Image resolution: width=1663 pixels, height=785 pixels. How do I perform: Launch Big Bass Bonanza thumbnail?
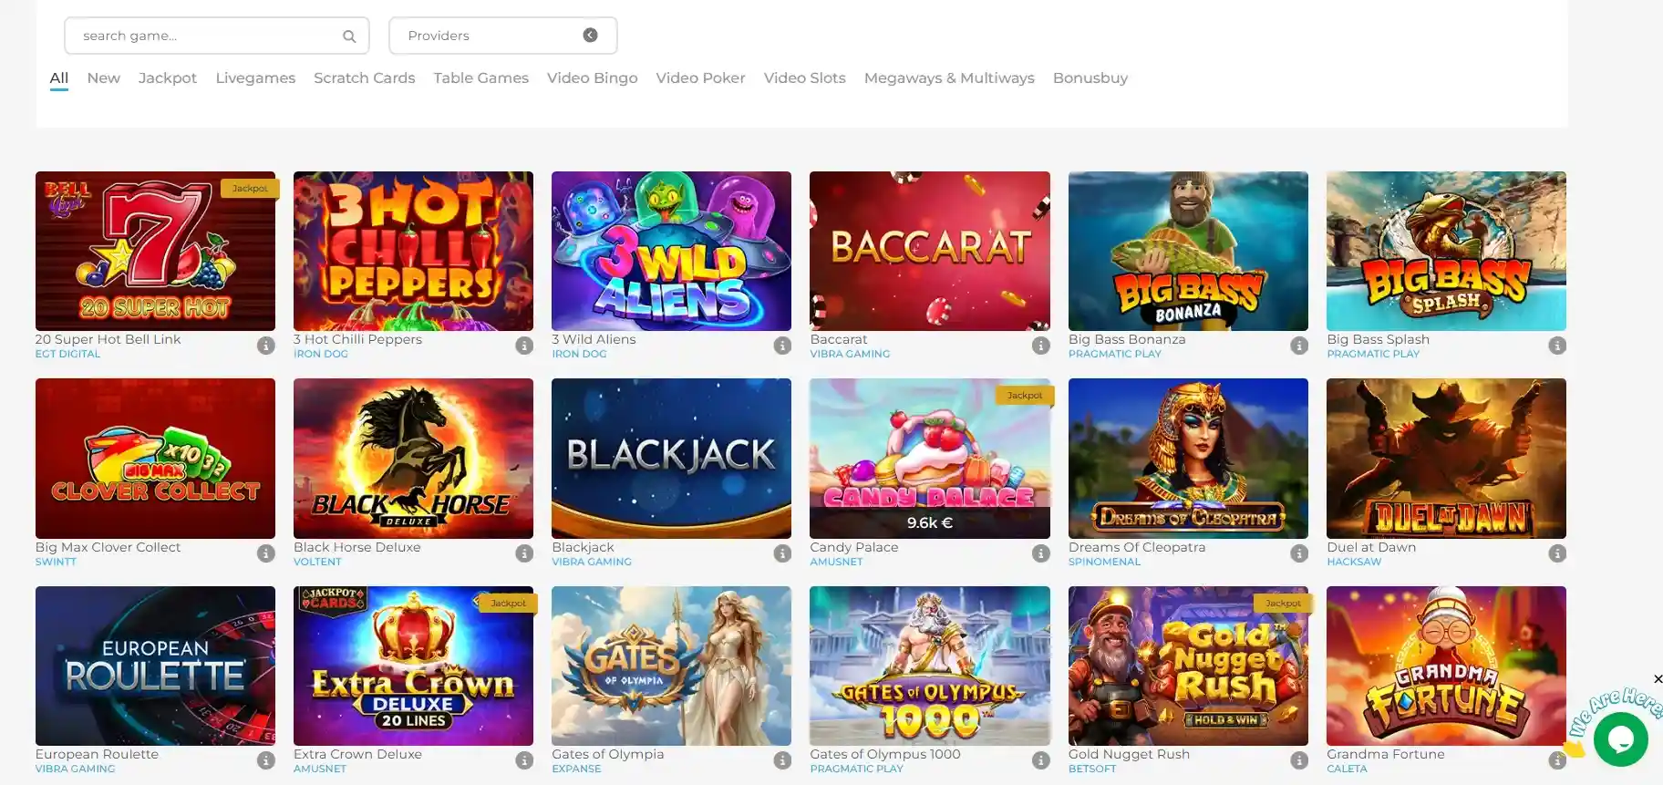[1188, 251]
